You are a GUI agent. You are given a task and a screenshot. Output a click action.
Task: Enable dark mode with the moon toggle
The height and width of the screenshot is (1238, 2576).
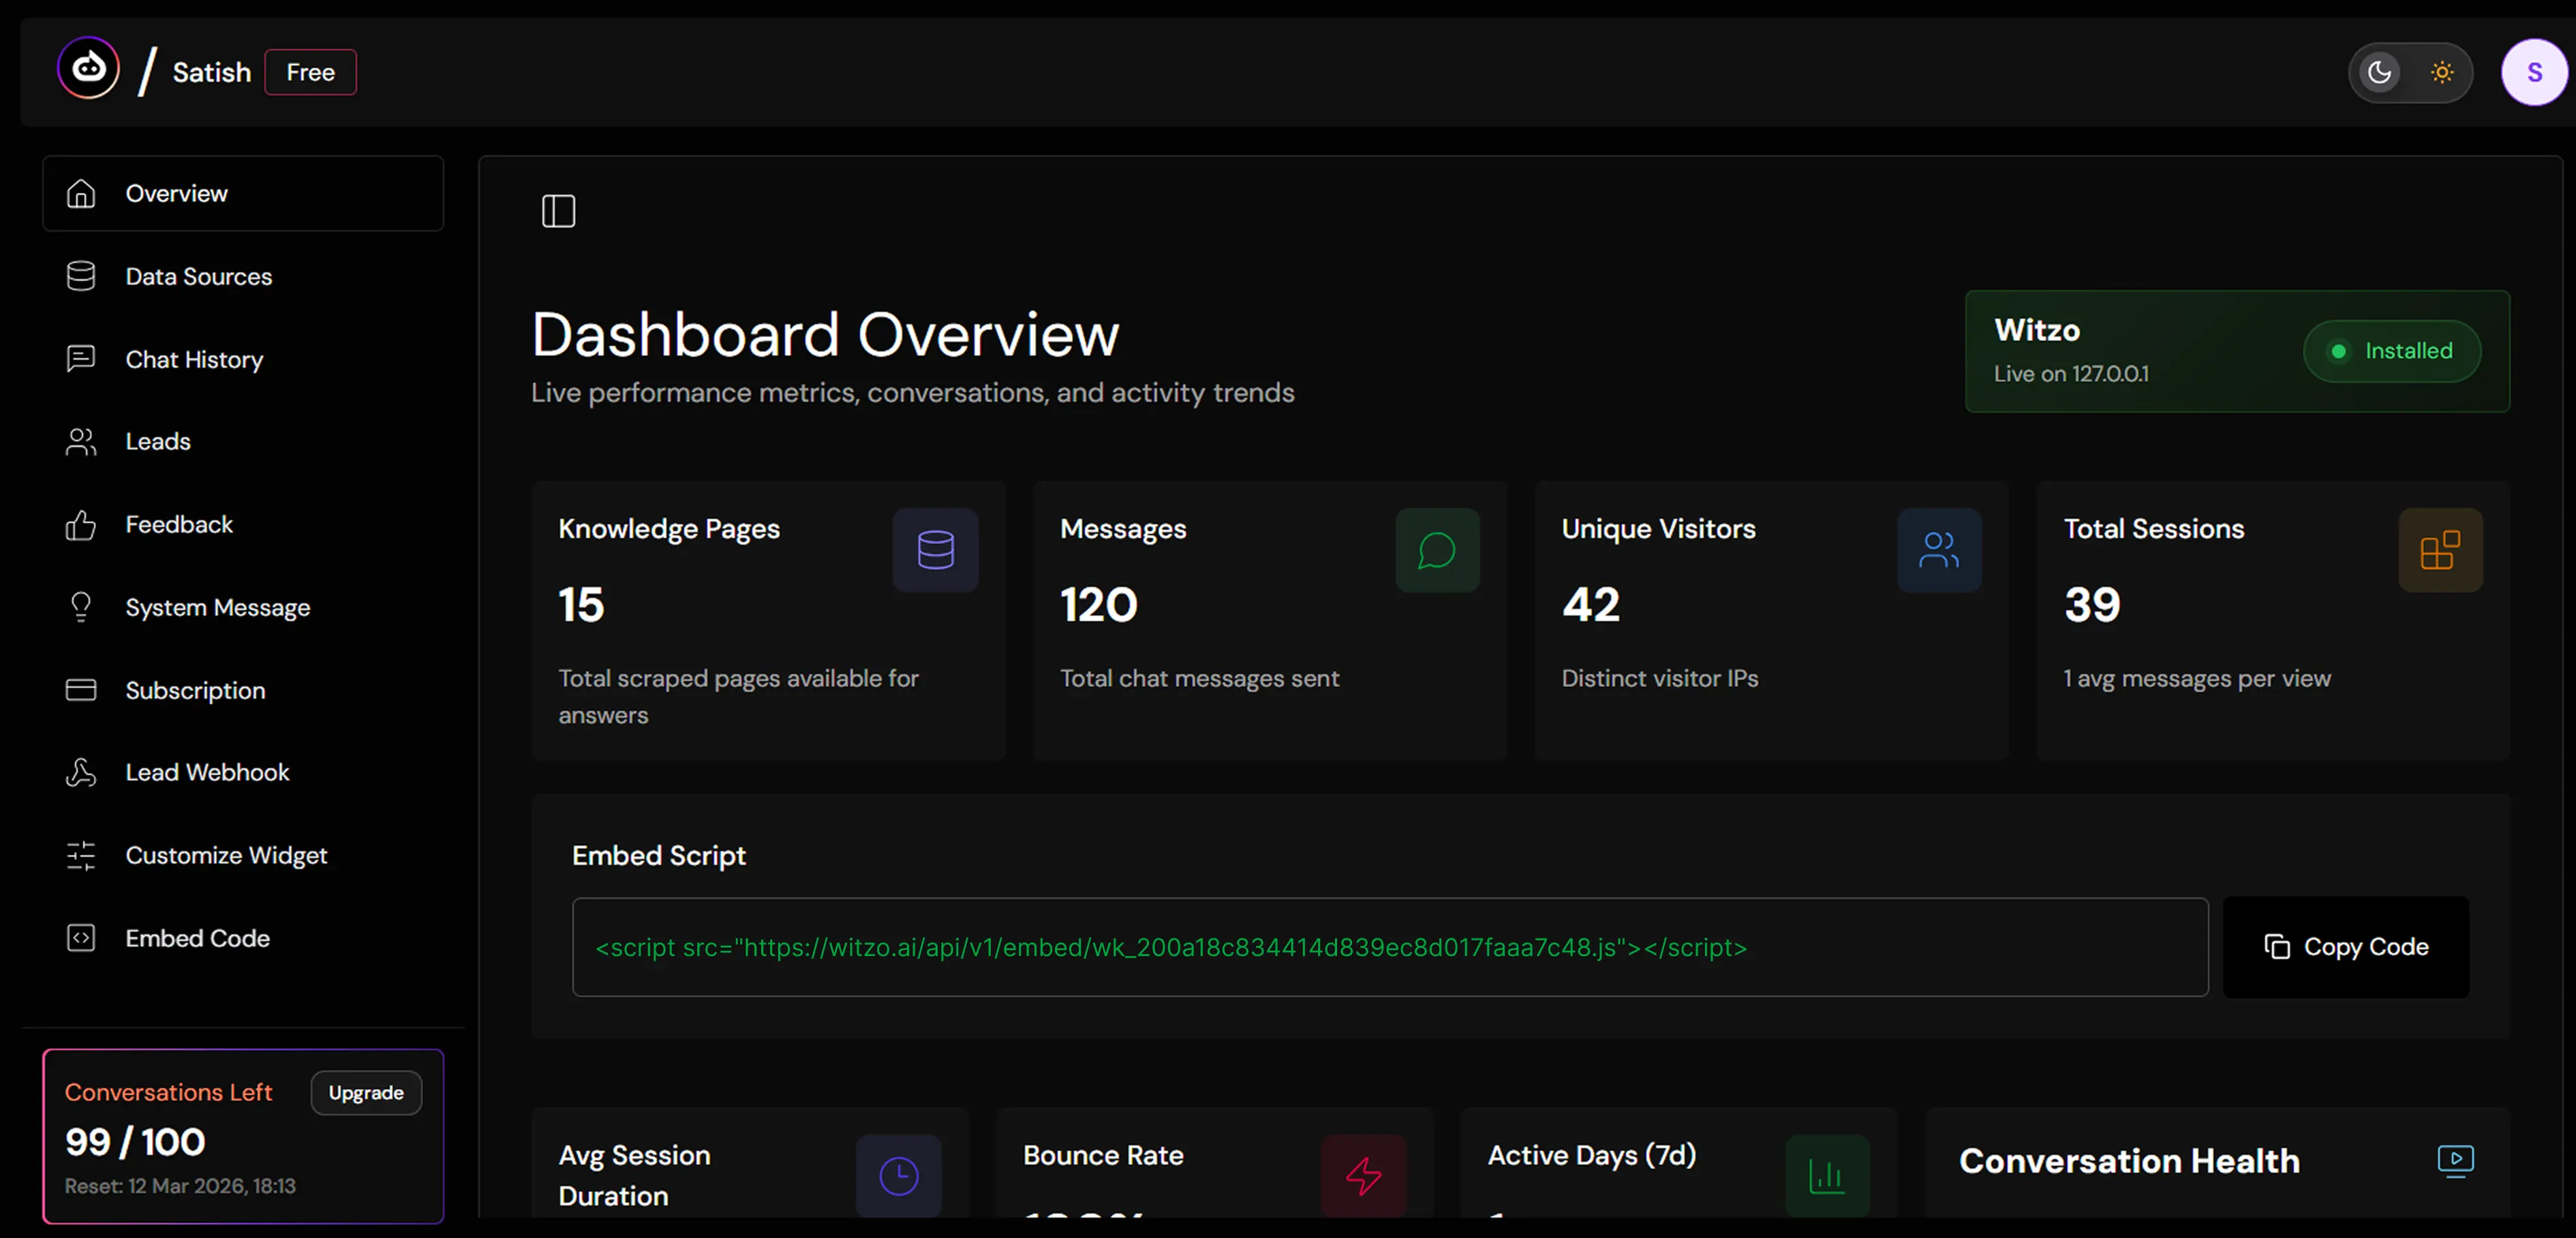2379,72
